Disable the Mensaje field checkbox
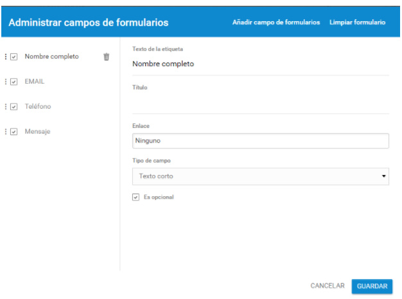 pos(14,132)
